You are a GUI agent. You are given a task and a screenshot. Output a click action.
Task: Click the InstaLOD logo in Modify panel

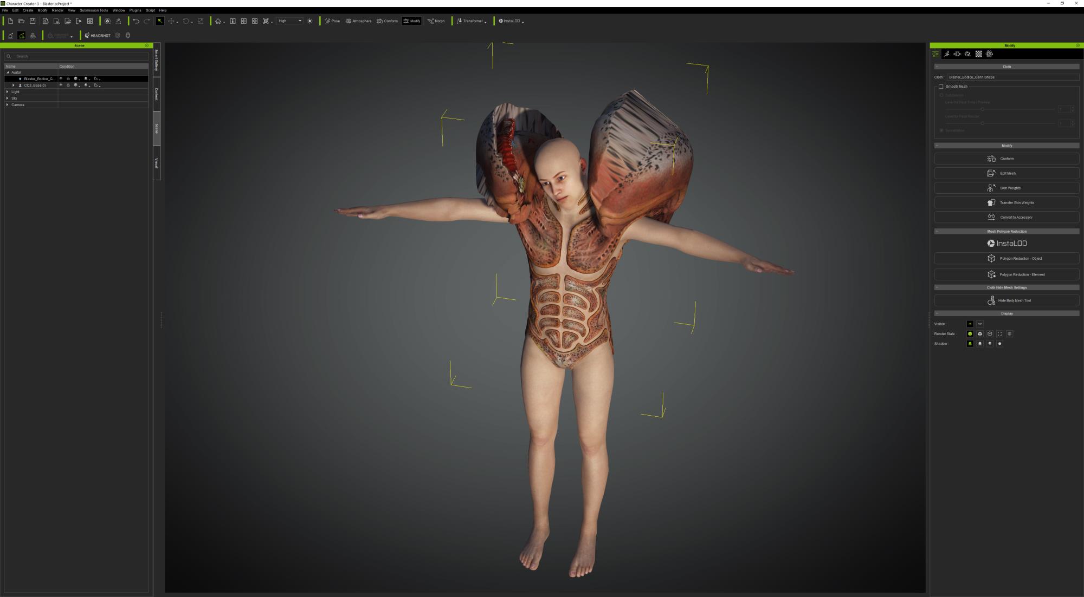tap(1006, 244)
